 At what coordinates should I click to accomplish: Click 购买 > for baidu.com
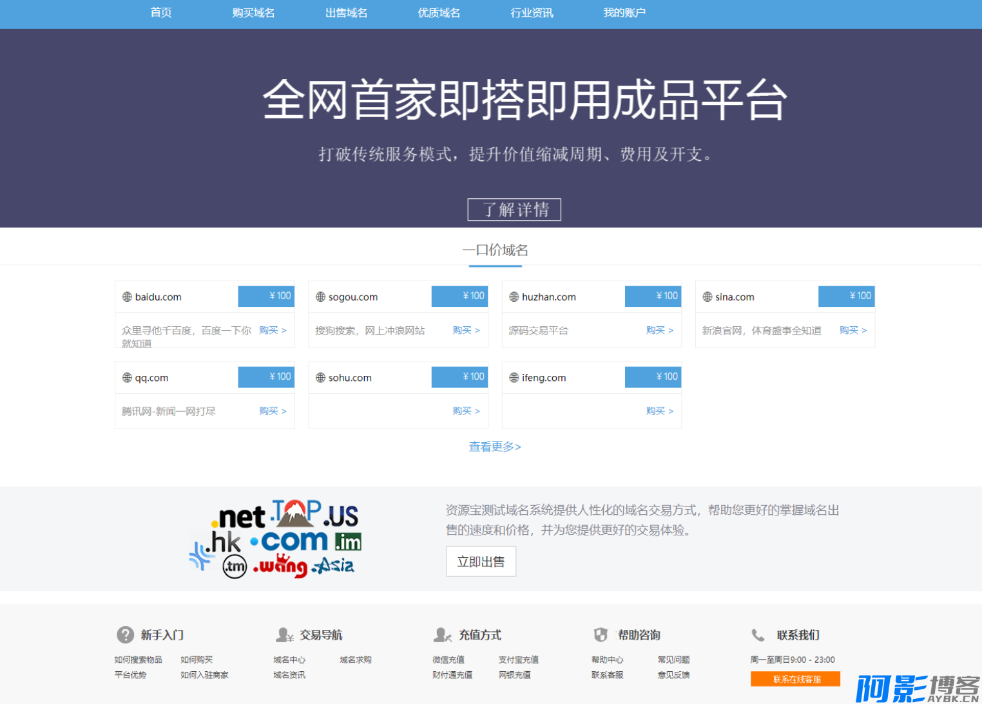coord(273,330)
